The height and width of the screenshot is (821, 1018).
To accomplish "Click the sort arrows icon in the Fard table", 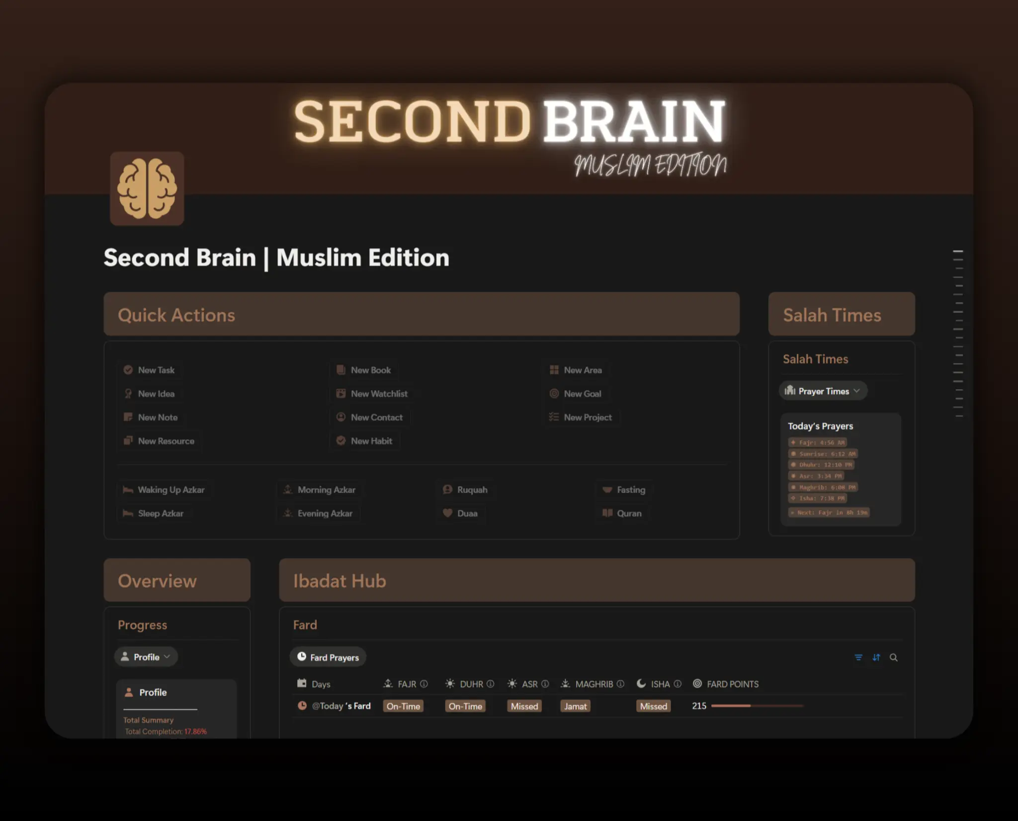I will point(876,657).
